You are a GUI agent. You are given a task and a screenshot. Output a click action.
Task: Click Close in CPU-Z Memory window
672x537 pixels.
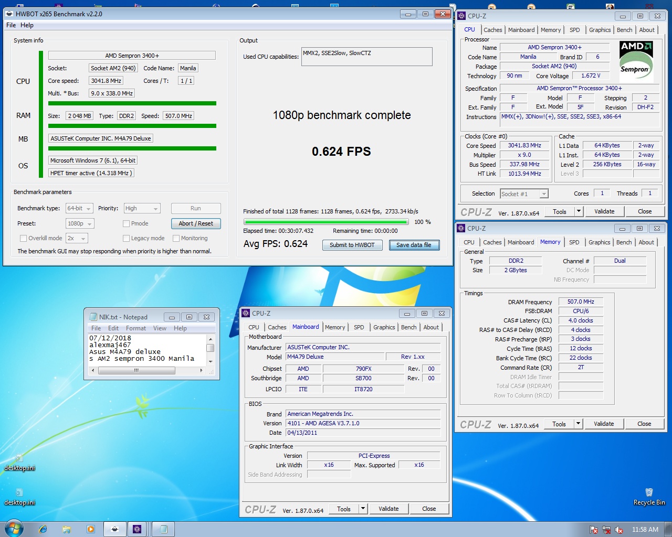(x=644, y=424)
